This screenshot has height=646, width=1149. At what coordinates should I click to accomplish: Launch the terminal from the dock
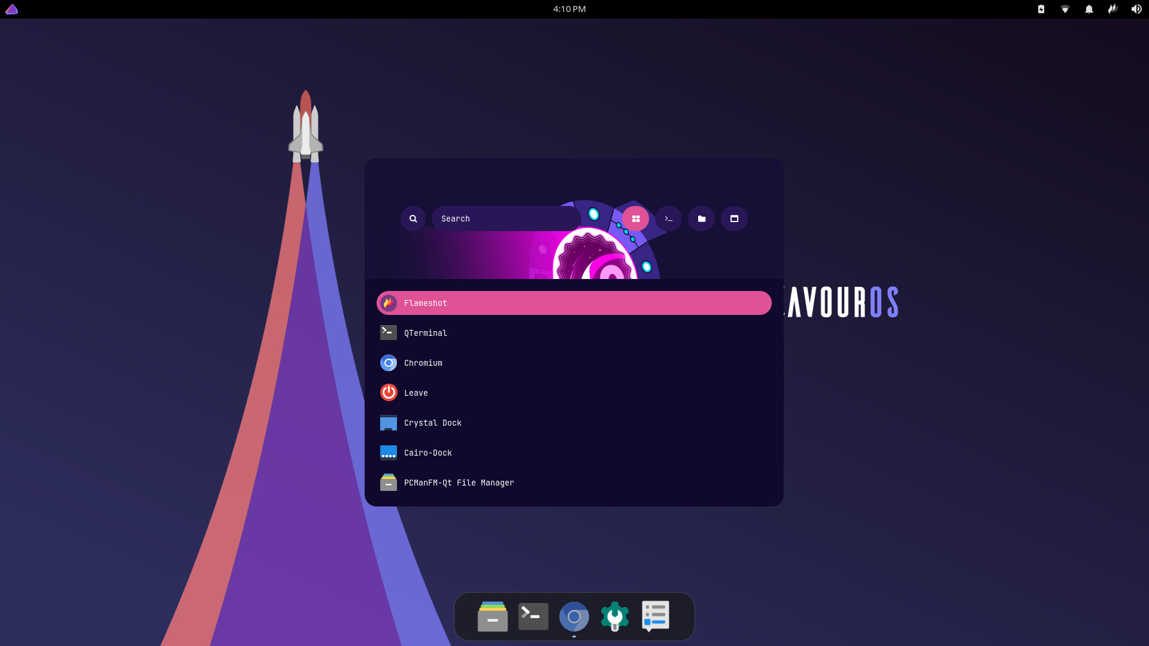pyautogui.click(x=533, y=616)
